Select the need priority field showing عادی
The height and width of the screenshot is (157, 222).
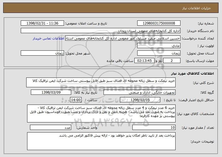[x=159, y=46]
